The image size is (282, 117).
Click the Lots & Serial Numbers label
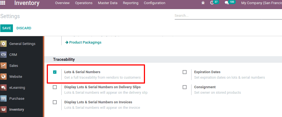coord(82,72)
